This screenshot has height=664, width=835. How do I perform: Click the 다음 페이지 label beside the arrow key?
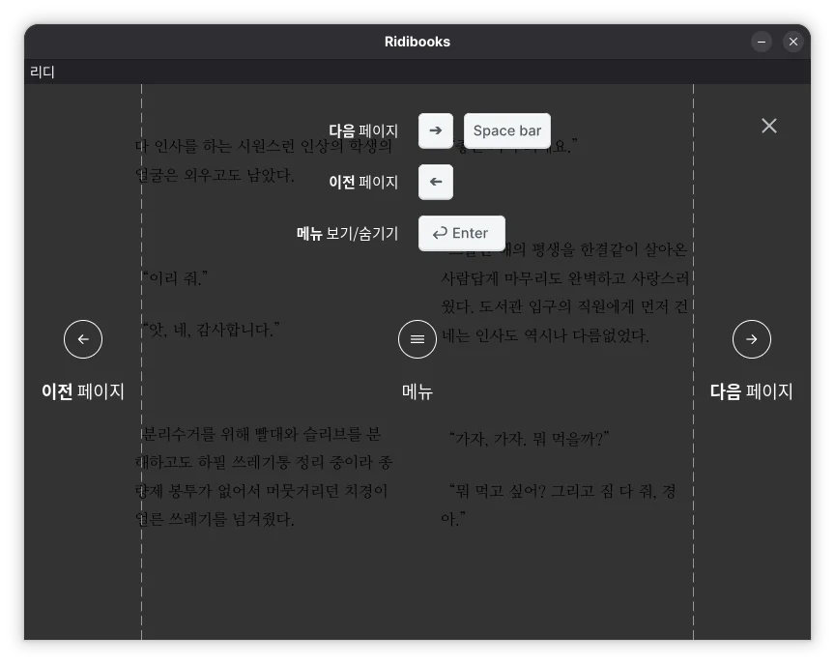pyautogui.click(x=363, y=130)
